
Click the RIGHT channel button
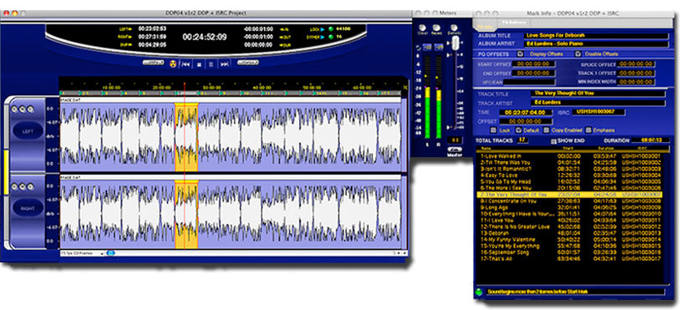(x=28, y=208)
